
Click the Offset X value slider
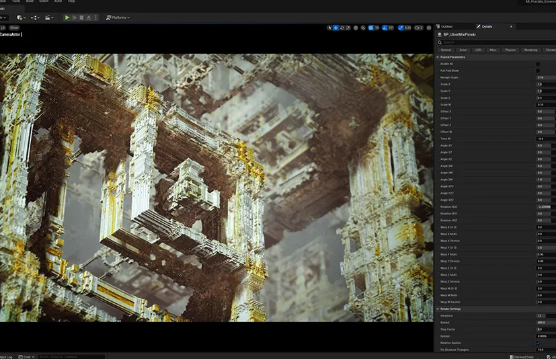(x=546, y=112)
